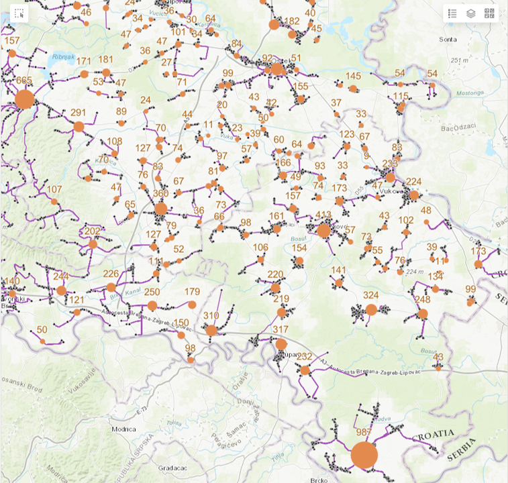The image size is (508, 483).
Task: Open the basemap gallery
Action: 489,13
